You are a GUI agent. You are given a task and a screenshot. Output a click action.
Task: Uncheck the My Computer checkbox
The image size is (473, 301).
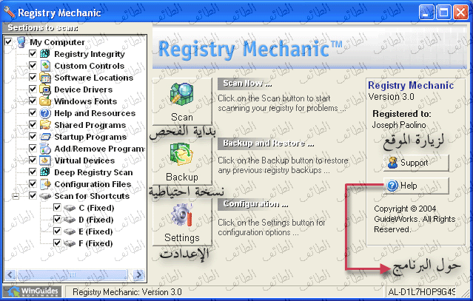pos(8,41)
